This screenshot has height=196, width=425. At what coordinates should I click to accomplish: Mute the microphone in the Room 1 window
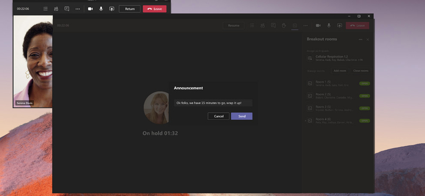[x=101, y=9]
